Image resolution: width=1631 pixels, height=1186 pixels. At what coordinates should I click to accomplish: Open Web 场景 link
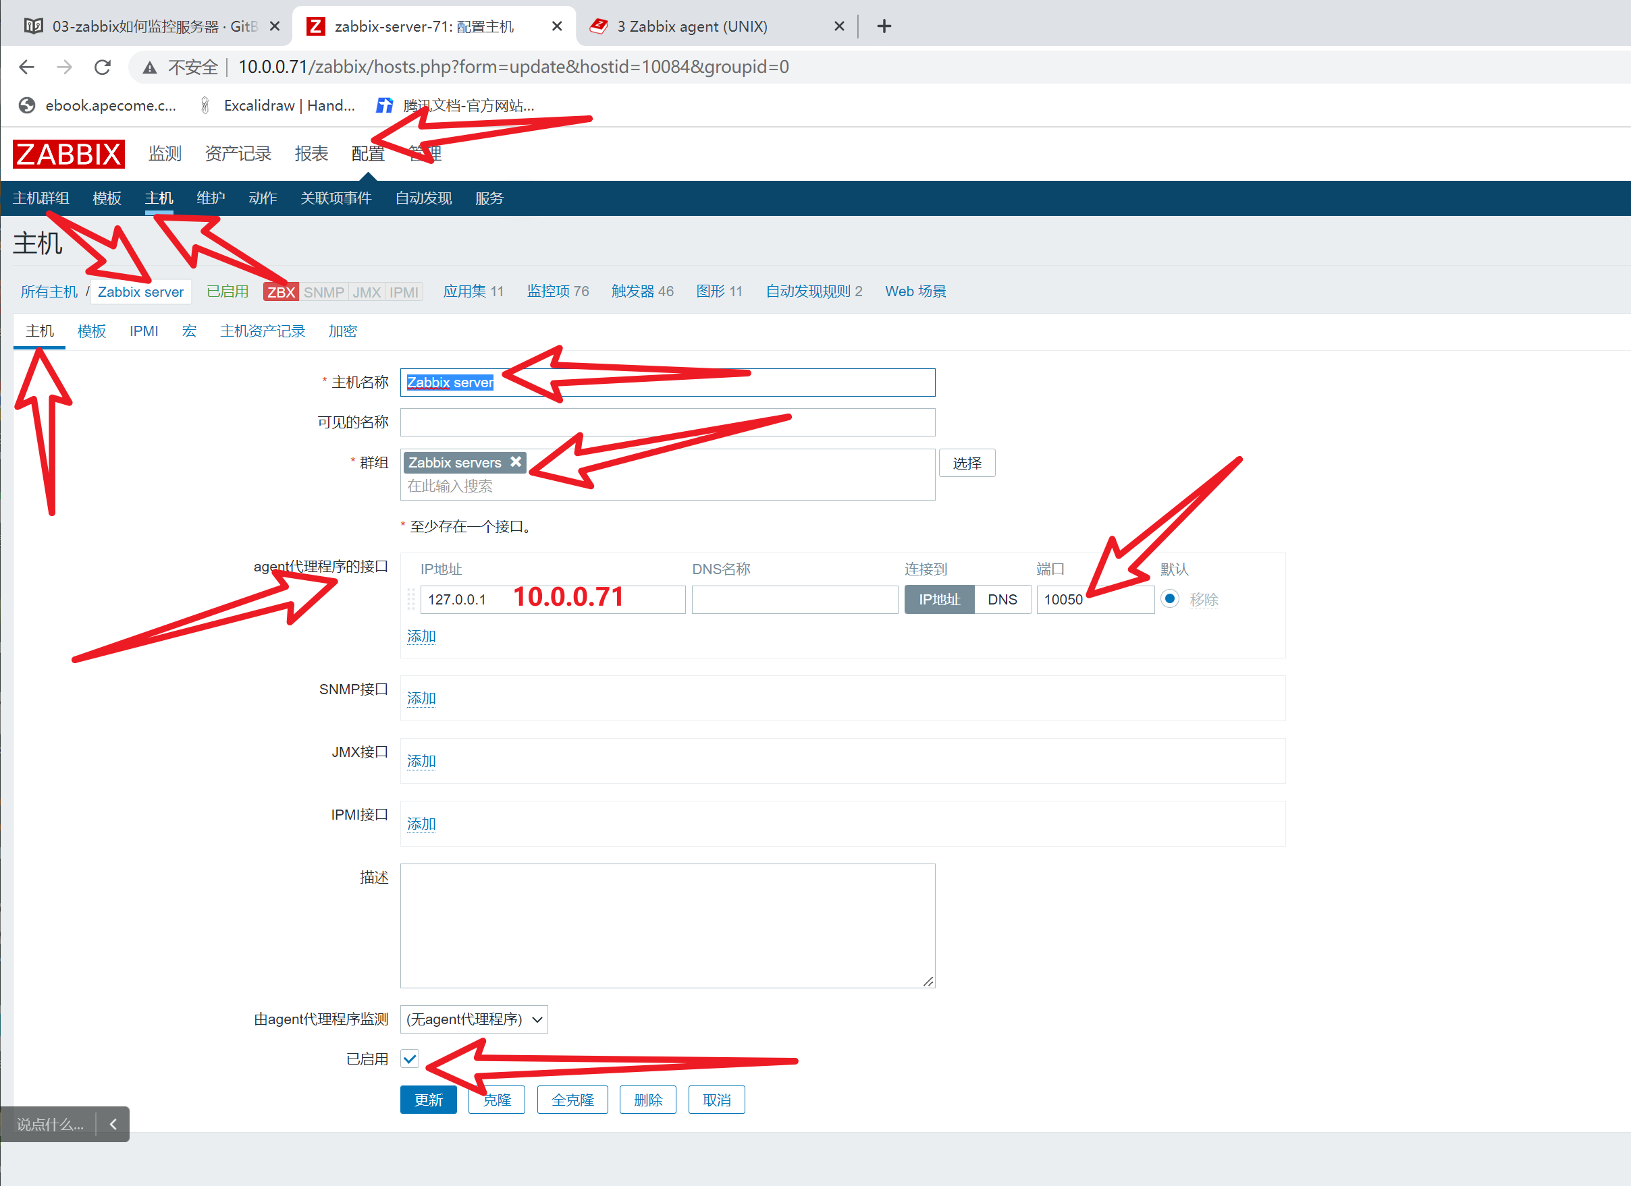915,291
